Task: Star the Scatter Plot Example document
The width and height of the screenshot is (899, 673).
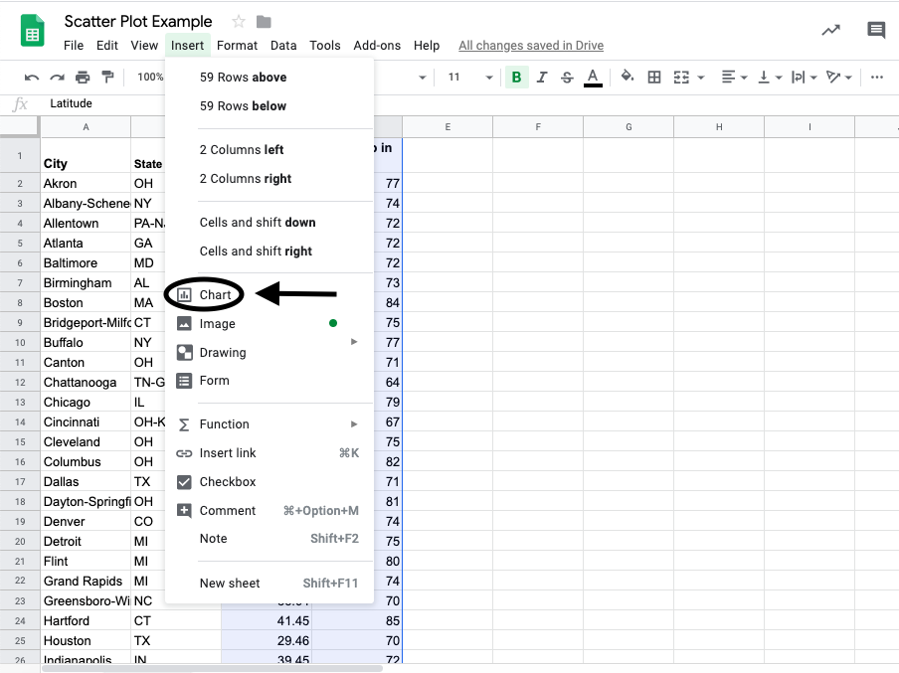Action: (238, 21)
